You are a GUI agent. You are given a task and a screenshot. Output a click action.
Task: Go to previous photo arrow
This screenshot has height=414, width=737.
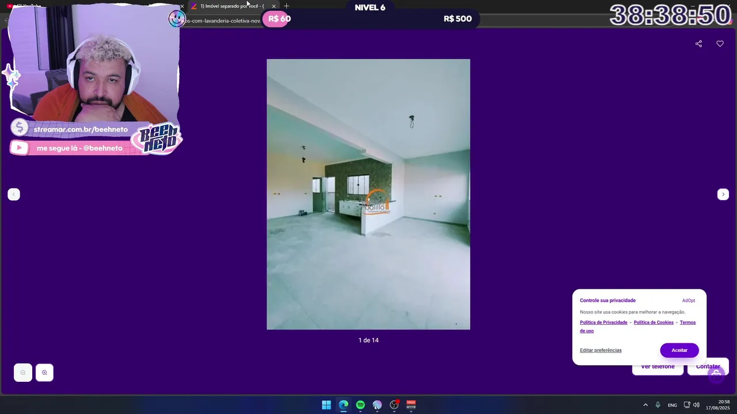[x=14, y=194]
